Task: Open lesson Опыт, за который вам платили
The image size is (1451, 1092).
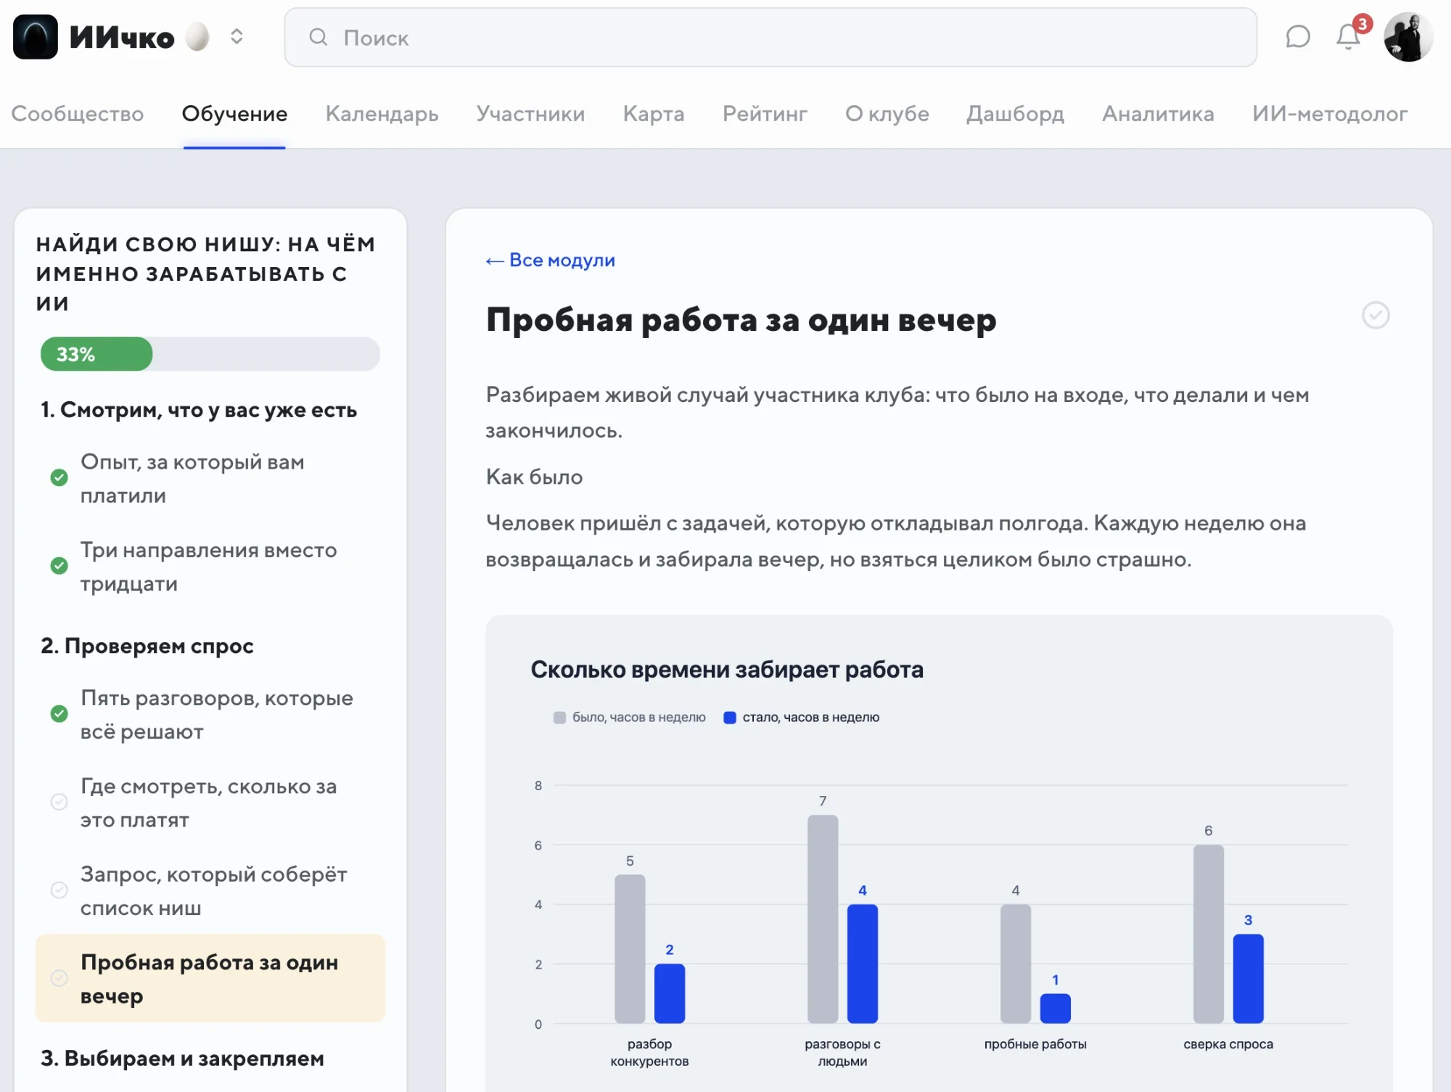Action: (192, 479)
